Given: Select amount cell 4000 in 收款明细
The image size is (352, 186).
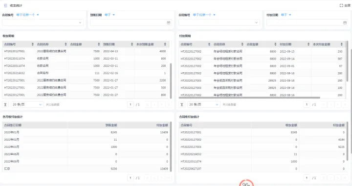Looking at the screenshot, I should (162, 51).
